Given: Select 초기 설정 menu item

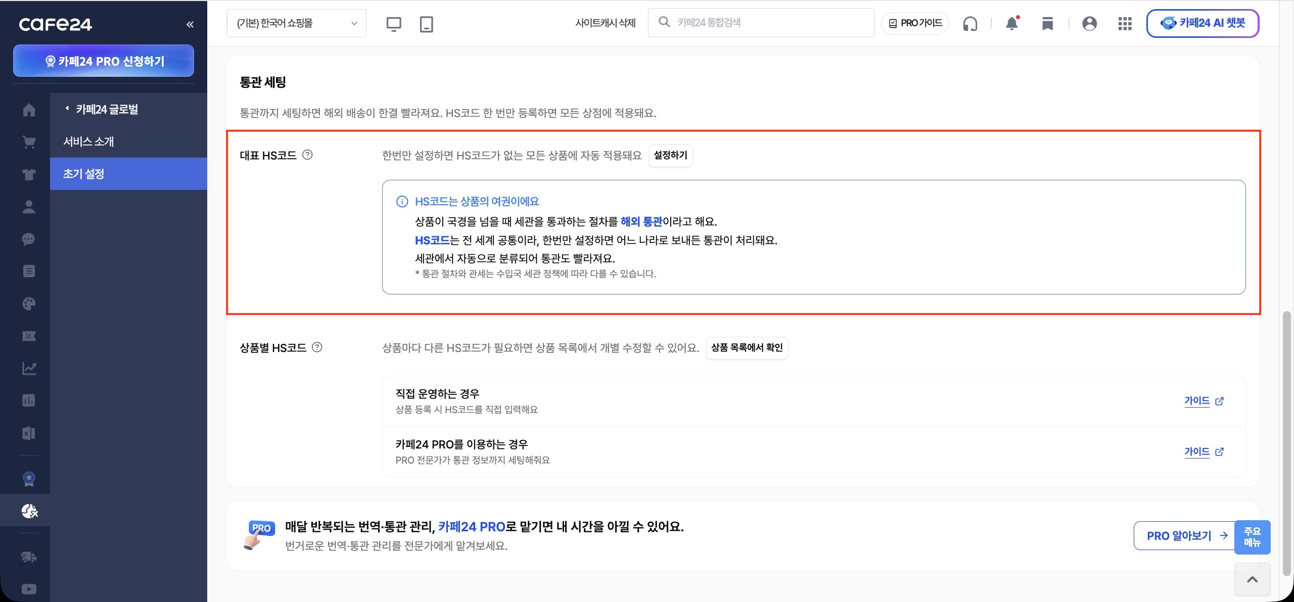Looking at the screenshot, I should click(128, 174).
